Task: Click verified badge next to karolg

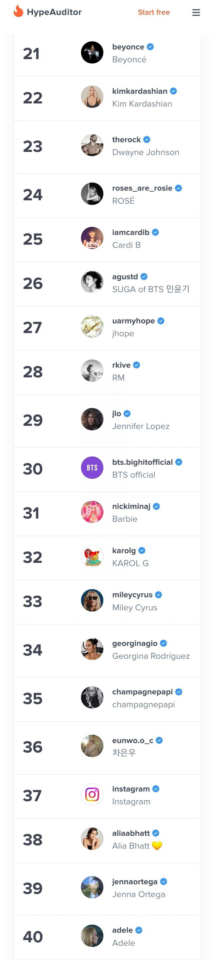Action: pos(142,550)
